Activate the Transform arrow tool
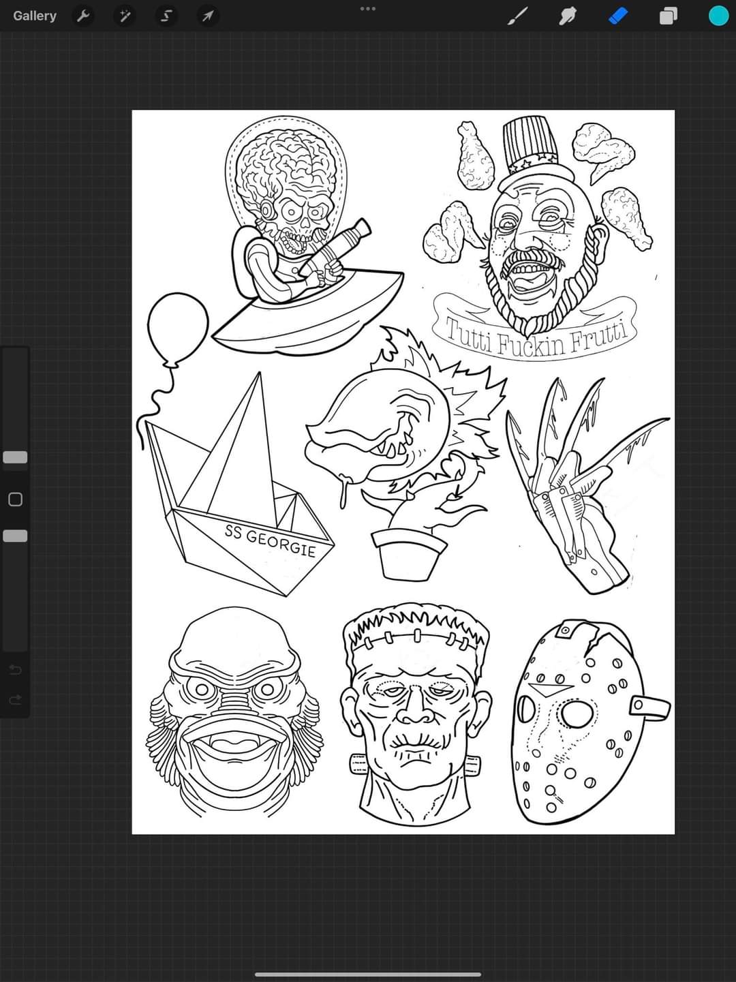Image resolution: width=736 pixels, height=982 pixels. pos(209,16)
